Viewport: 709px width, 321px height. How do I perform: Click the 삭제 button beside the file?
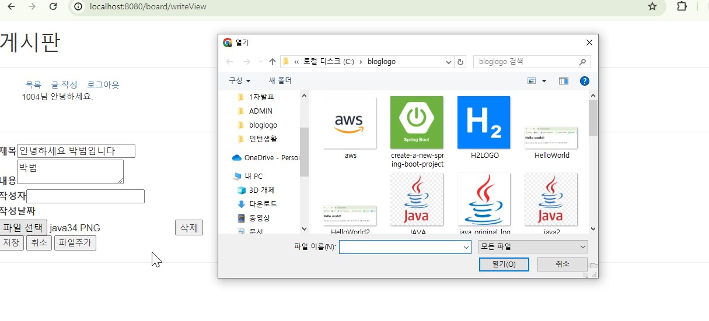pos(189,228)
